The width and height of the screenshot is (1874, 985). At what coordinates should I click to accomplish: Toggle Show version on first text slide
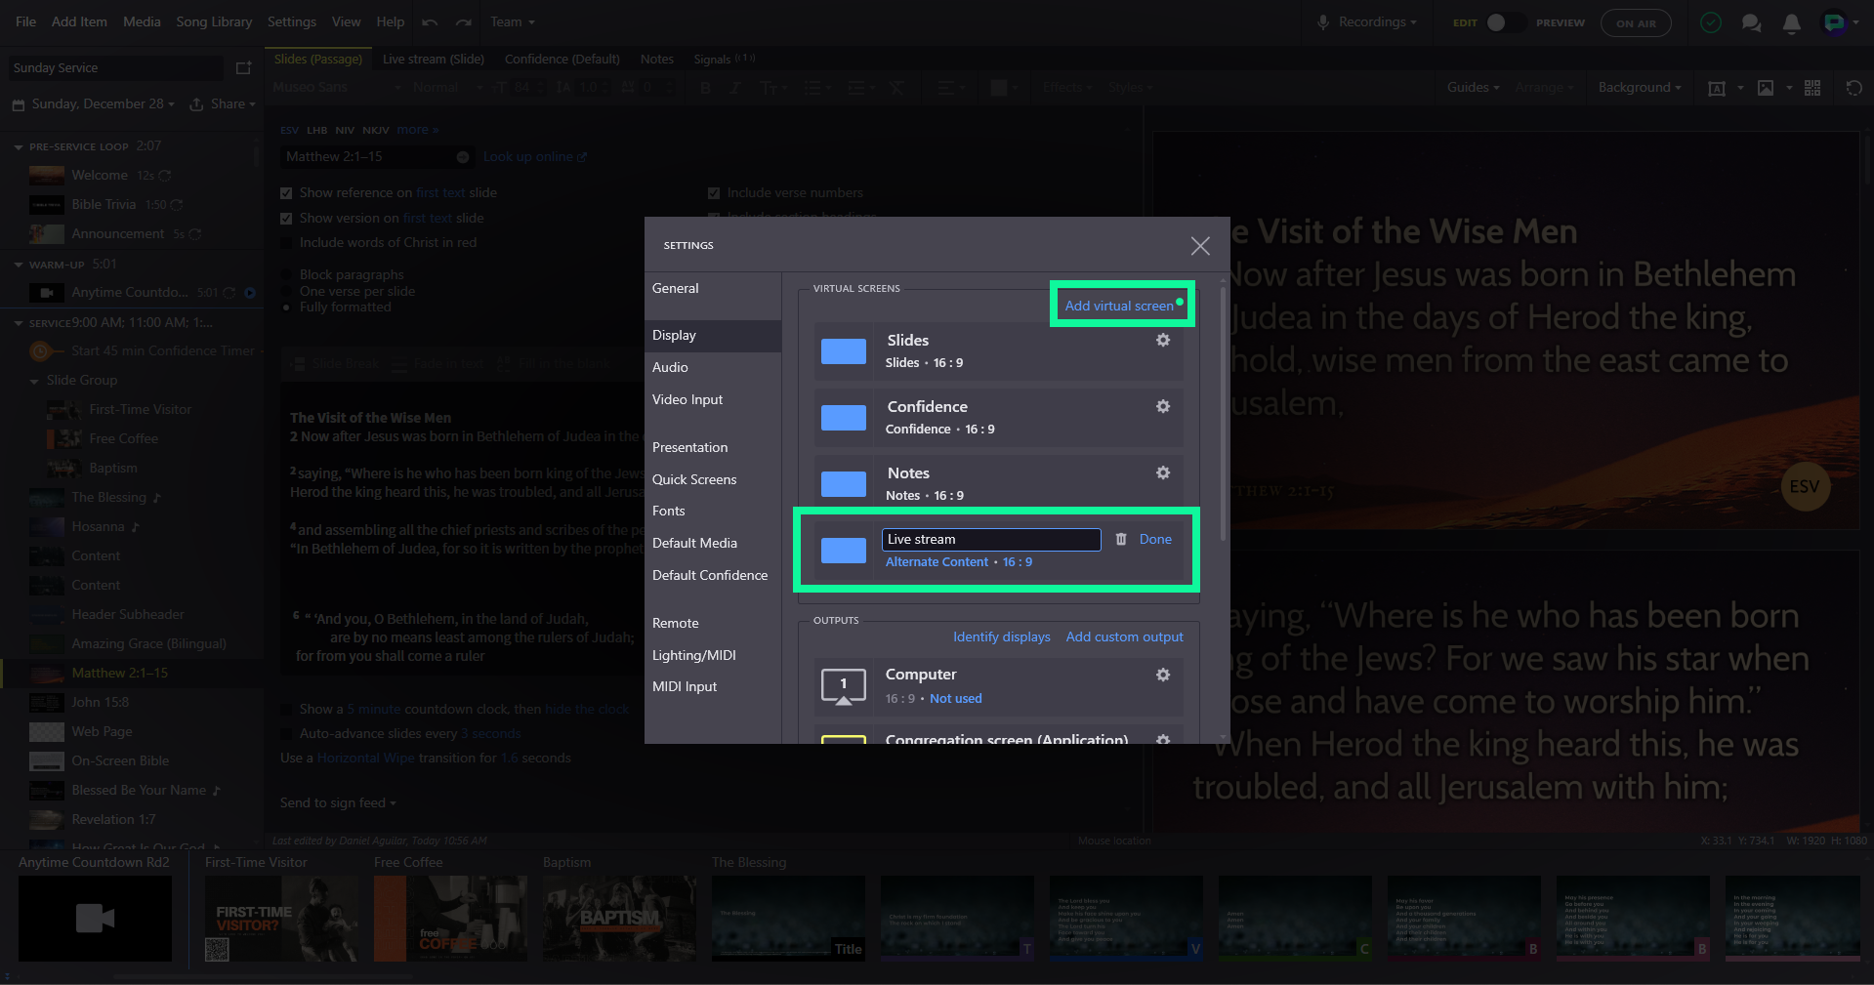click(x=286, y=219)
